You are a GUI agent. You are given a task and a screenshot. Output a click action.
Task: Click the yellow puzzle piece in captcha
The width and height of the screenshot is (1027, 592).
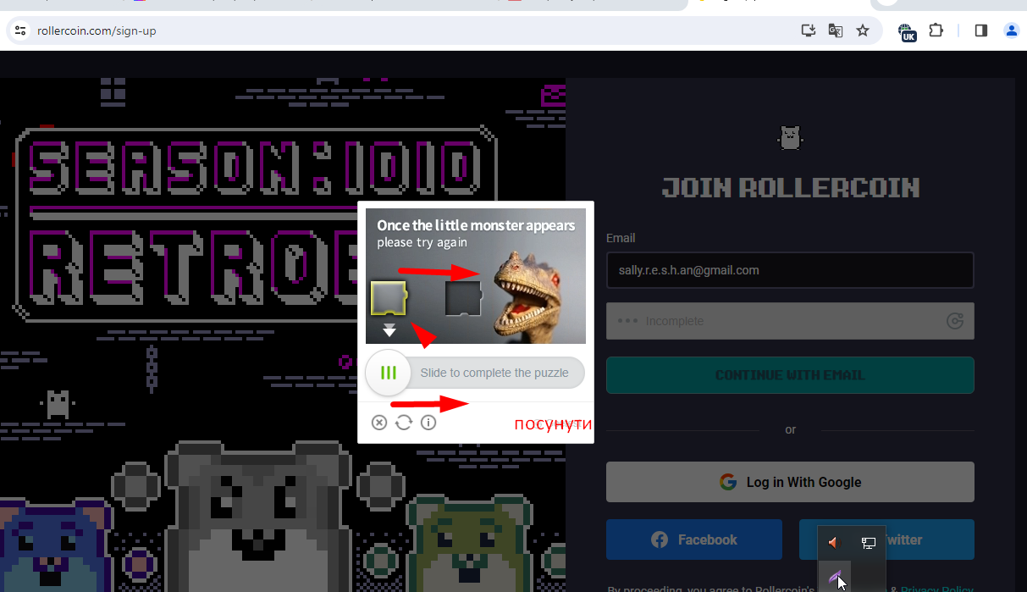click(389, 298)
